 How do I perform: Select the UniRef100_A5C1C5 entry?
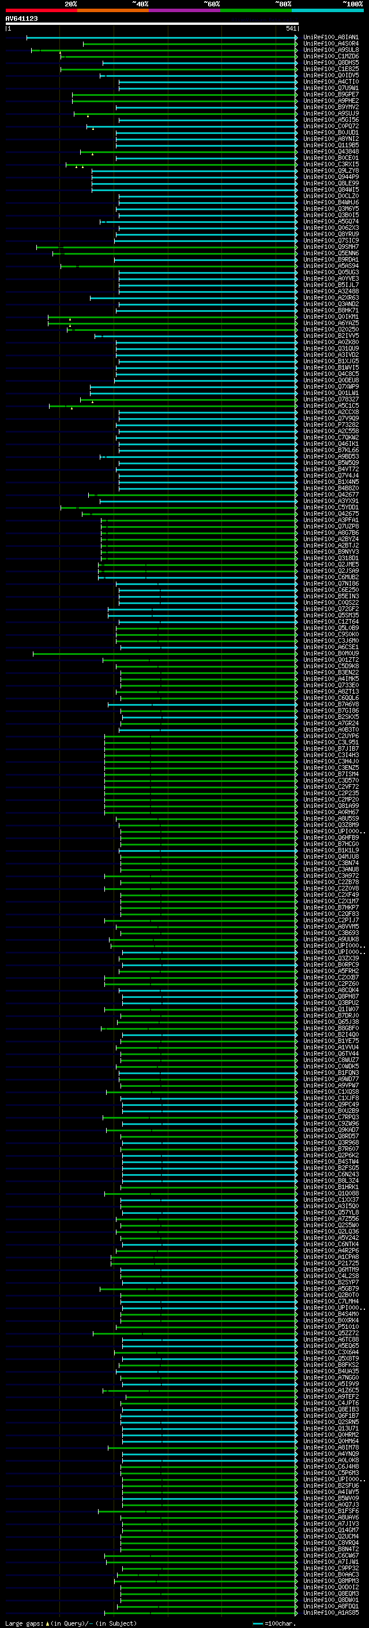(x=331, y=405)
